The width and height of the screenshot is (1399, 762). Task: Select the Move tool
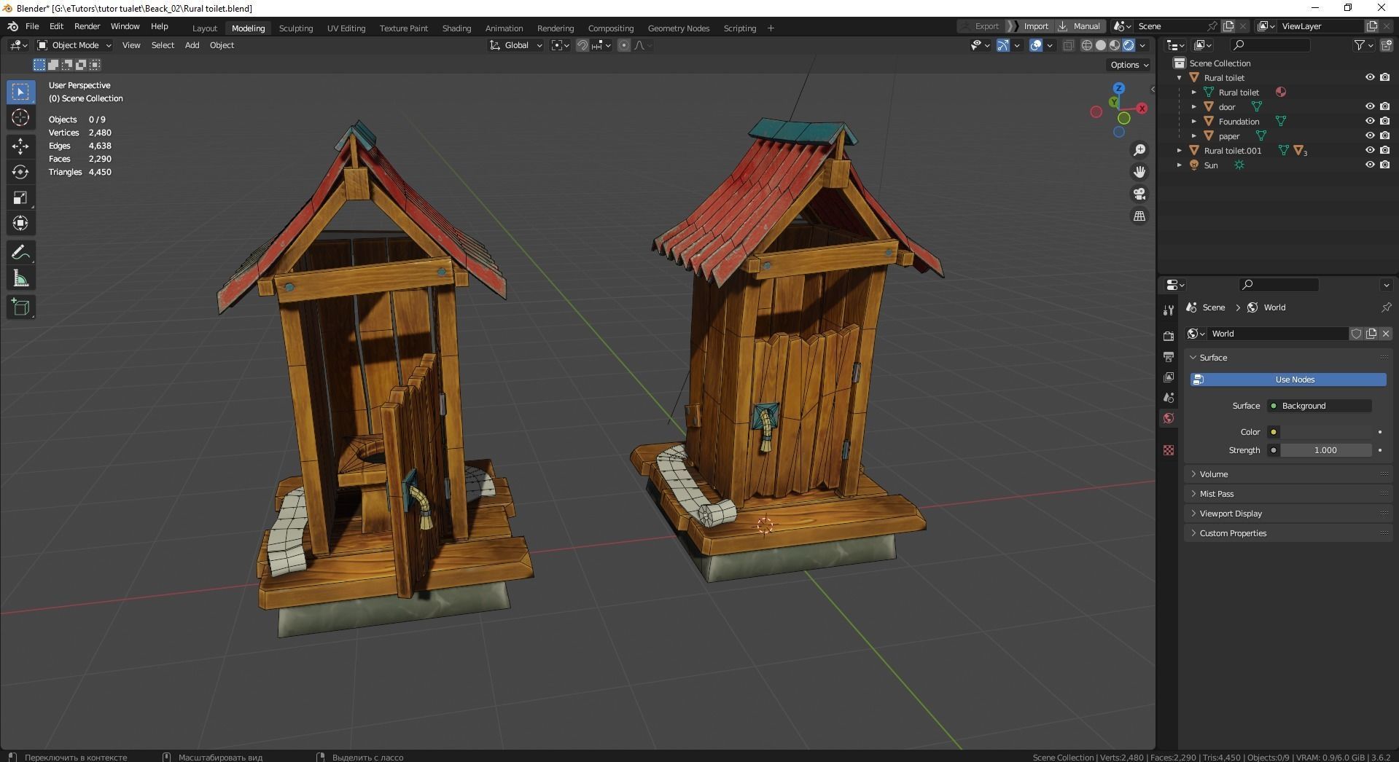[20, 146]
